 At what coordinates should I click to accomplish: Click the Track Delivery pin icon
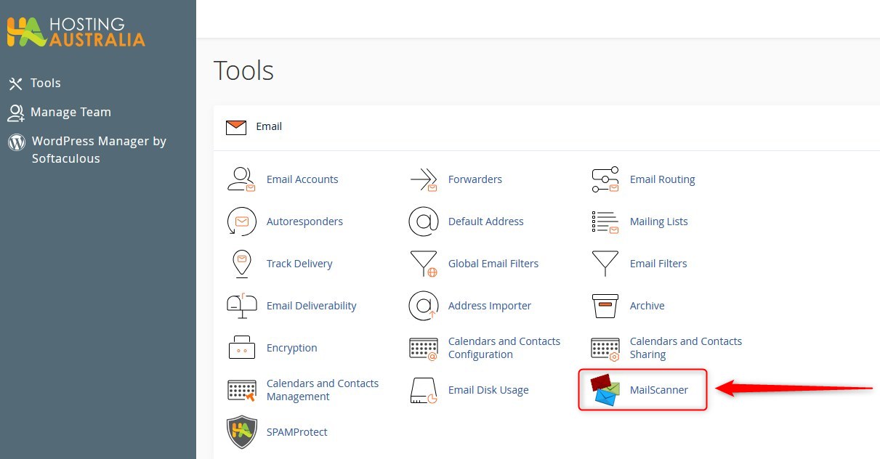coord(241,264)
